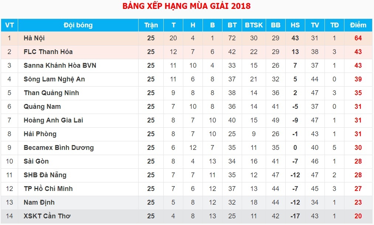Click the title Bảng xếp hạng mùa giải 2018
This screenshot has width=374, height=225.
point(187,6)
